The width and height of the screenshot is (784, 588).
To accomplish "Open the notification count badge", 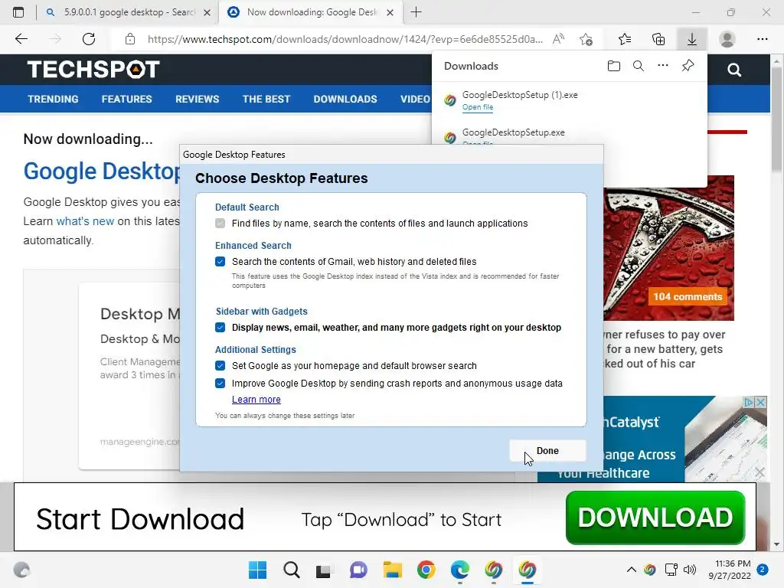I will pos(763,570).
